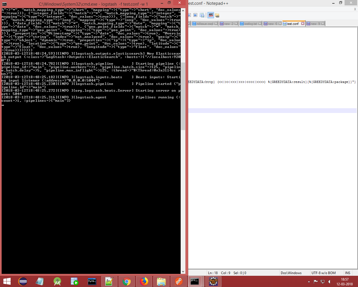The image size is (358, 287).
Task: Select the test.conf tab
Action: tap(293, 24)
